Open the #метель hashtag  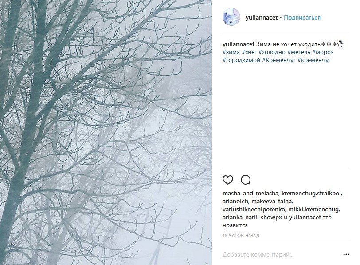(x=299, y=52)
